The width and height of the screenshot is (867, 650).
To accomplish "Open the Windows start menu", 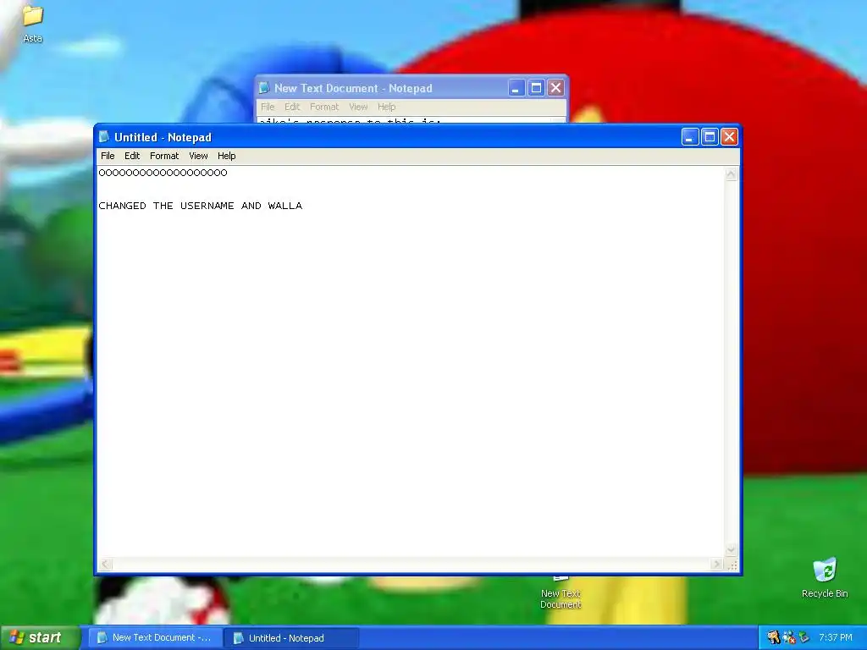I will coord(39,637).
